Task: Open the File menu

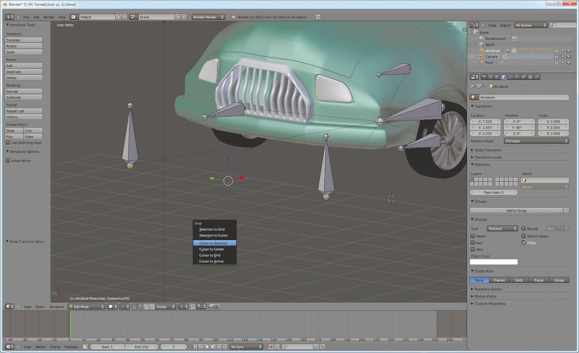Action: tap(26, 17)
